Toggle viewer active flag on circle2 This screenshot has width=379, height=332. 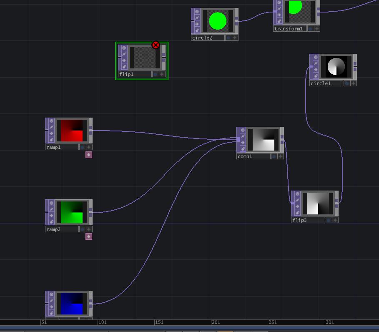pos(235,38)
